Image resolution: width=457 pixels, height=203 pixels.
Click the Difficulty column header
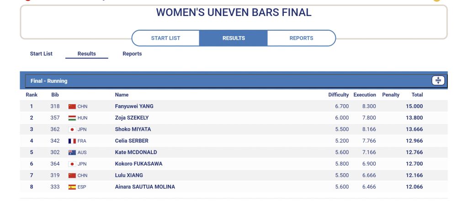[x=338, y=95]
